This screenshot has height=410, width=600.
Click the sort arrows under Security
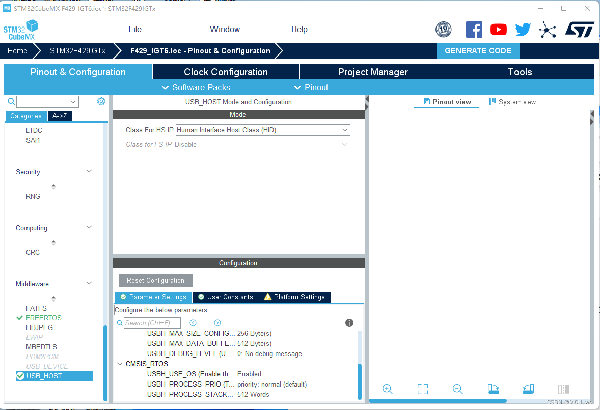coord(53,186)
